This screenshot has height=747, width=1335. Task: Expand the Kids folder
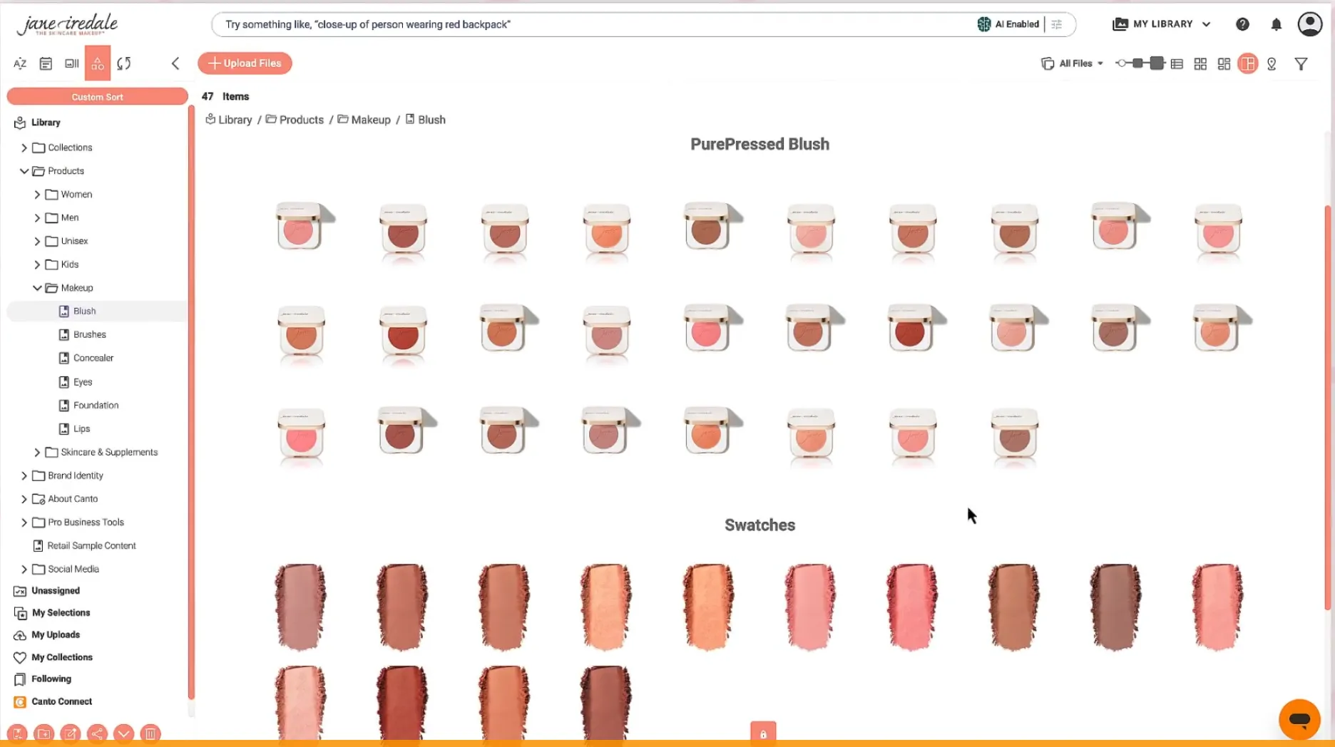pos(37,264)
